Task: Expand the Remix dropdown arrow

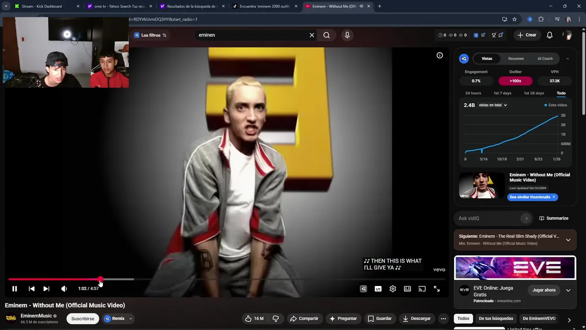Action: (130, 319)
